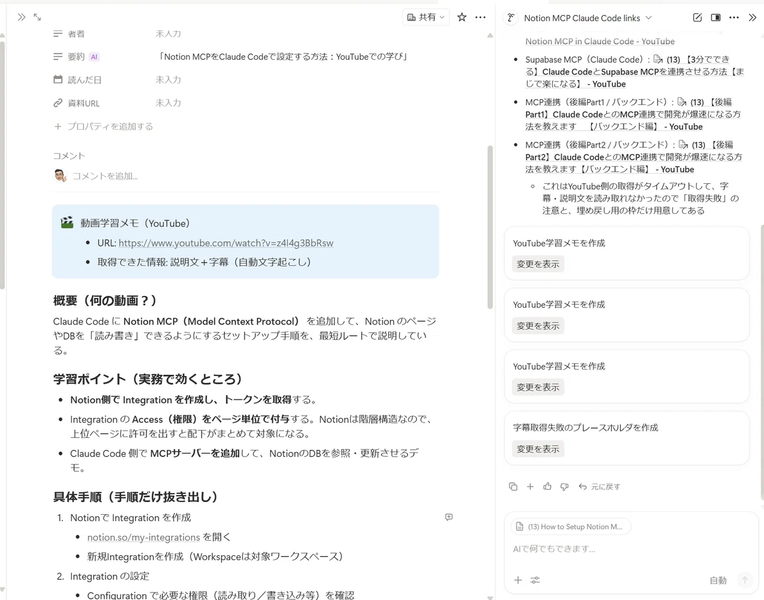Image resolution: width=764 pixels, height=600 pixels.
Task: Open page options three-dot menu
Action: [x=481, y=17]
